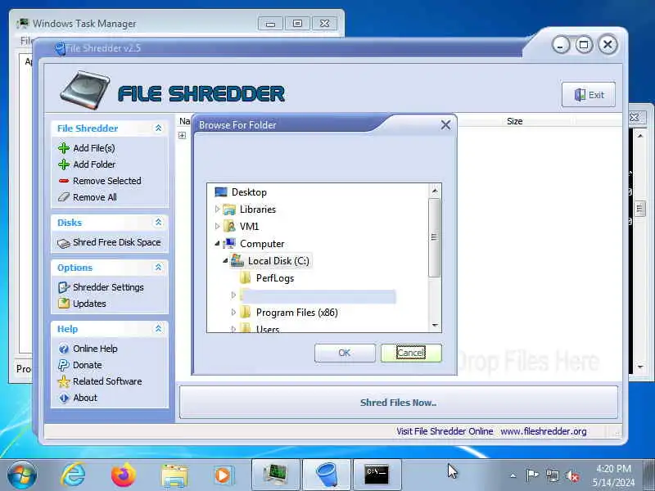Screen dimensions: 655x491
Task: Click the star icon beside Related Software
Action: [x=64, y=381]
